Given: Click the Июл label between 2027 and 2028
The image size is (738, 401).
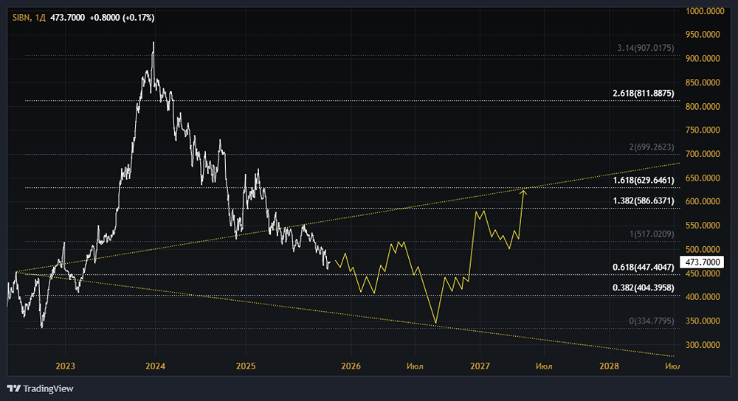Looking at the screenshot, I should [x=544, y=366].
